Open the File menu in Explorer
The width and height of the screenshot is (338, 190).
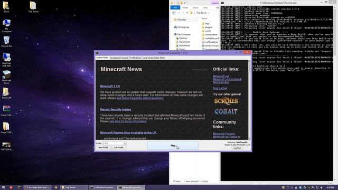(x=175, y=8)
